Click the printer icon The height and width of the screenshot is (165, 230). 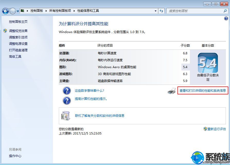point(172,91)
